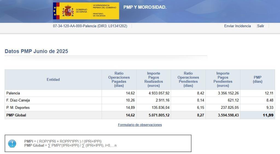The height and width of the screenshot is (154, 280).
Task: Click the Palencia DIR3 entity code text
Action: click(x=90, y=26)
